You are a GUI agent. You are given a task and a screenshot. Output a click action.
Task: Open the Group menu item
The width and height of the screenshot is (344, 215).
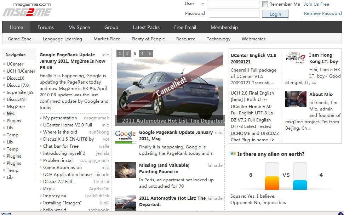(x=111, y=27)
